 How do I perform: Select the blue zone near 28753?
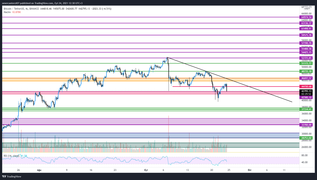point(151,135)
